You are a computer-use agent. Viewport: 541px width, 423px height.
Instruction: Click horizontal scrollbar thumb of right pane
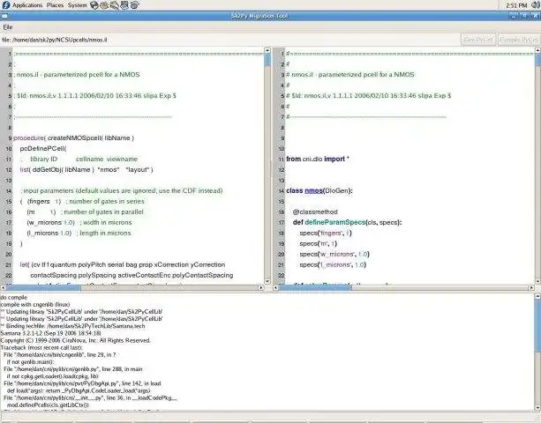[x=315, y=287]
